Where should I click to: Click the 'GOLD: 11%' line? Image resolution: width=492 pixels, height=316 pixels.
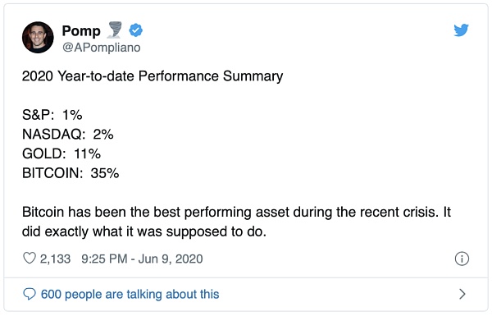pos(61,153)
